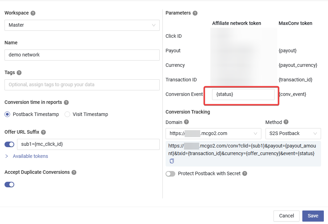Image resolution: width=328 pixels, height=224 pixels.
Task: Copy the generated postback URL
Action: pos(171,161)
